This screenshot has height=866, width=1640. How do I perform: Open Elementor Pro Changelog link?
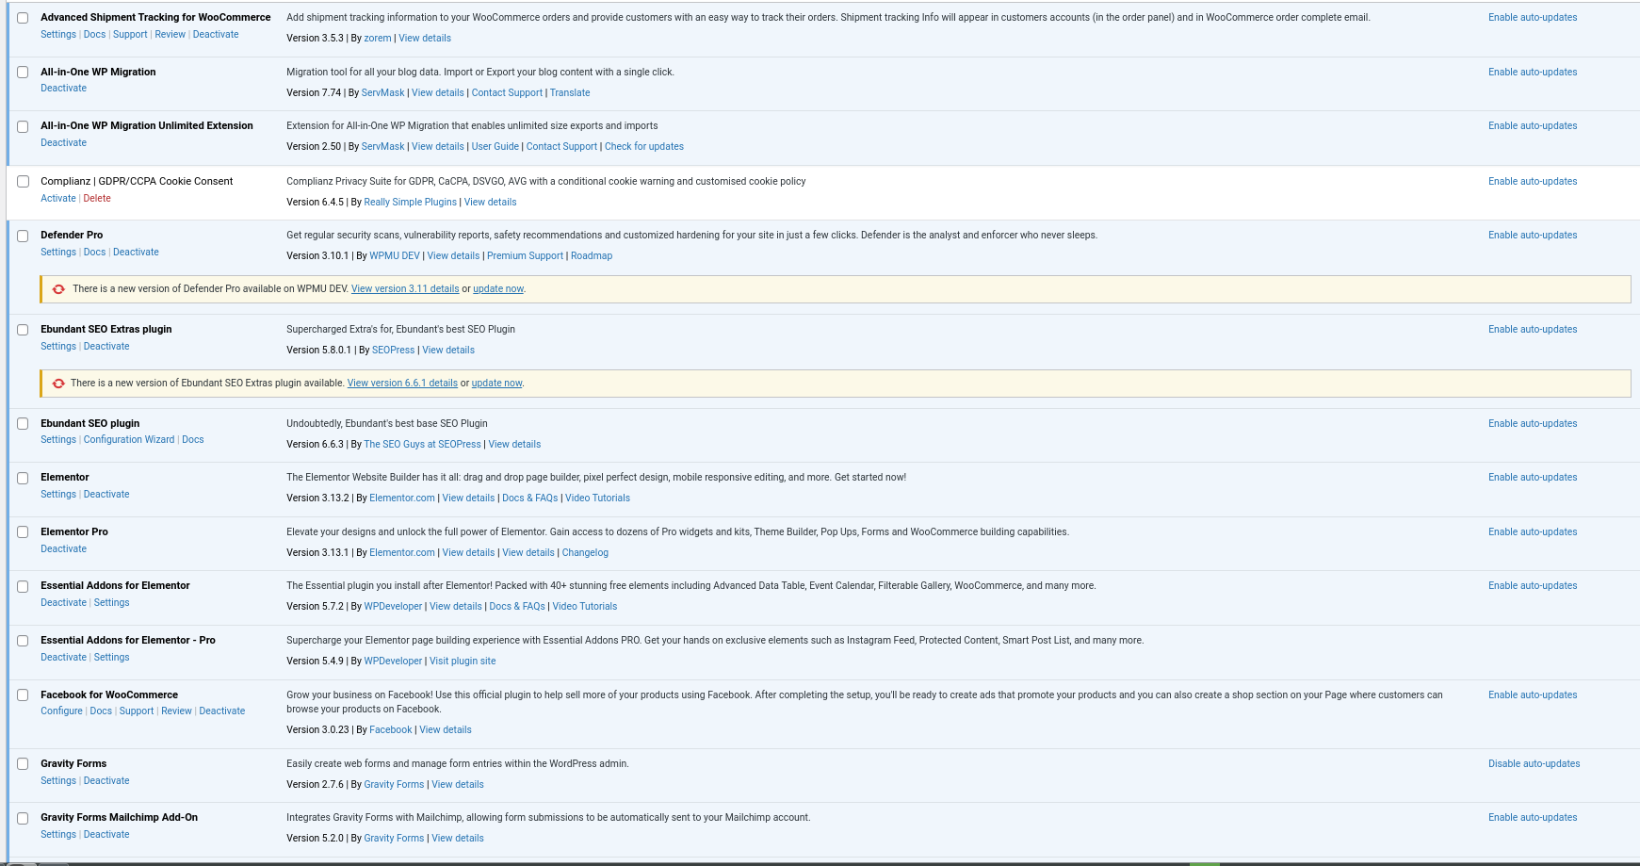tap(585, 553)
